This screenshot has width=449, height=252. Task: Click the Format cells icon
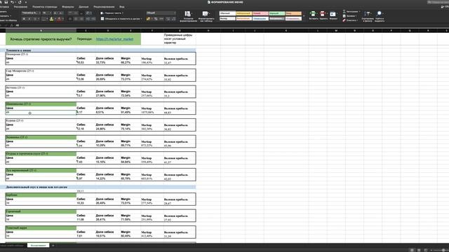coord(333,14)
